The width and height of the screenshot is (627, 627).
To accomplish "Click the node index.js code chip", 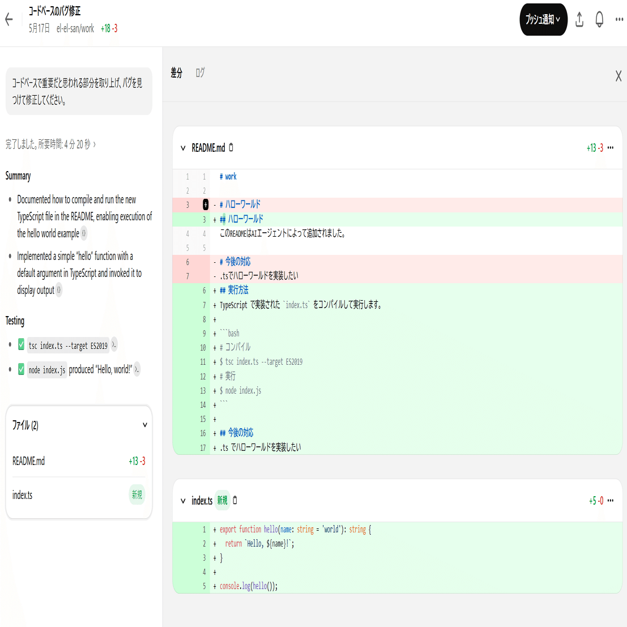I will click(47, 370).
